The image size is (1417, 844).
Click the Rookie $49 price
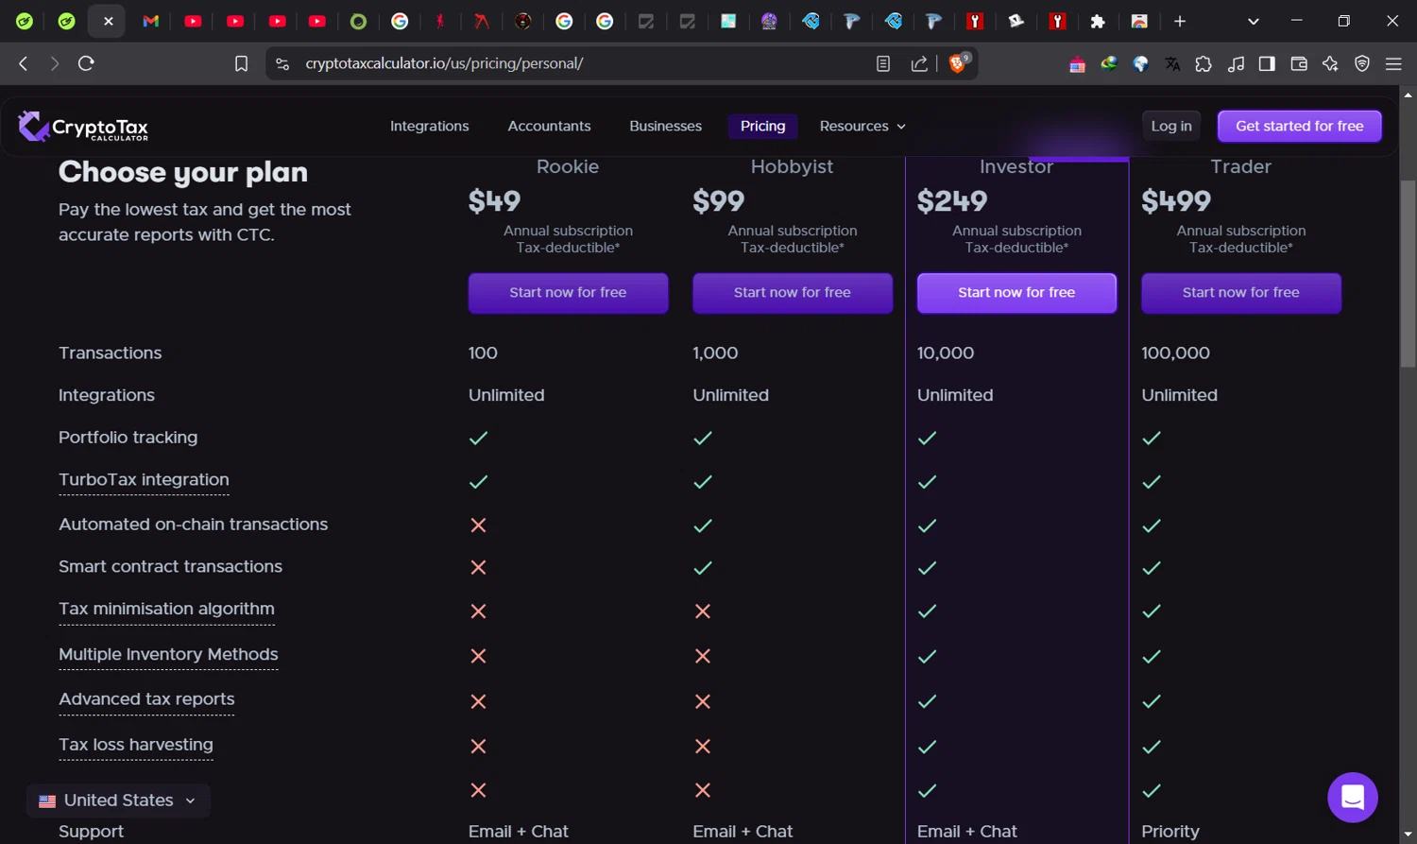point(494,201)
